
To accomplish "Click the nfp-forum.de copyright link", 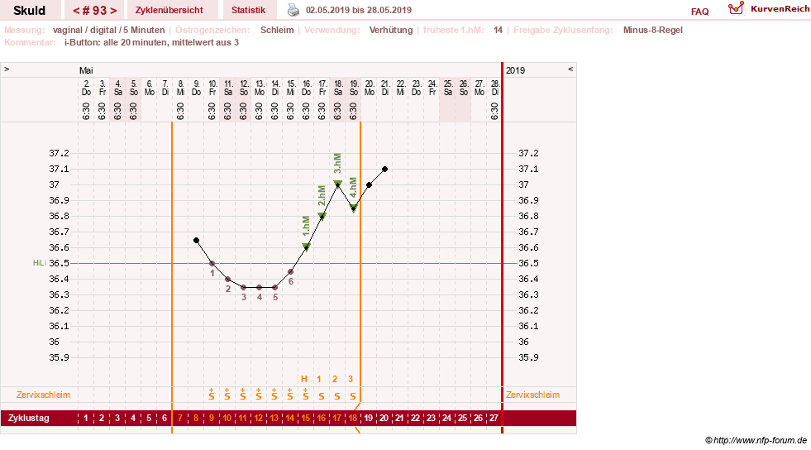I will (x=756, y=440).
